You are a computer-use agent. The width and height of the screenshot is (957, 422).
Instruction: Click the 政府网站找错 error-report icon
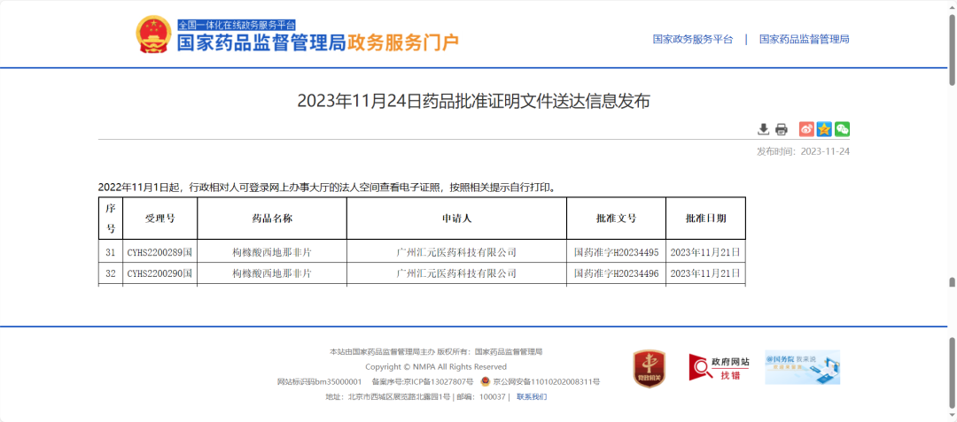[x=720, y=367]
